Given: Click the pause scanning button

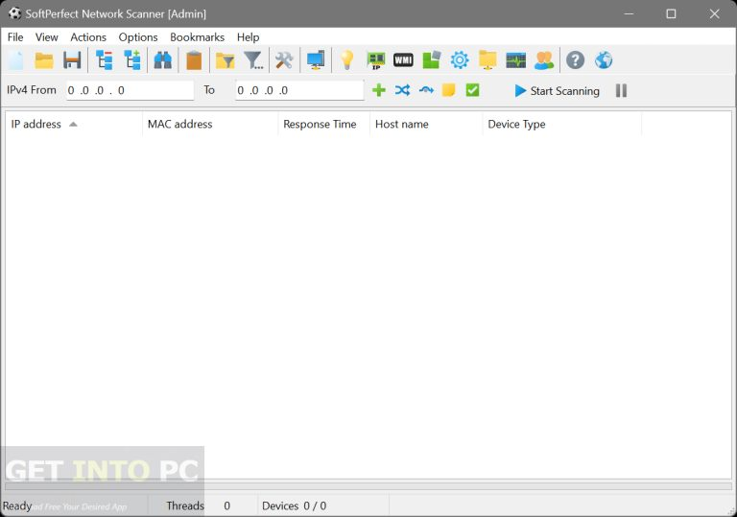Looking at the screenshot, I should click(x=621, y=90).
